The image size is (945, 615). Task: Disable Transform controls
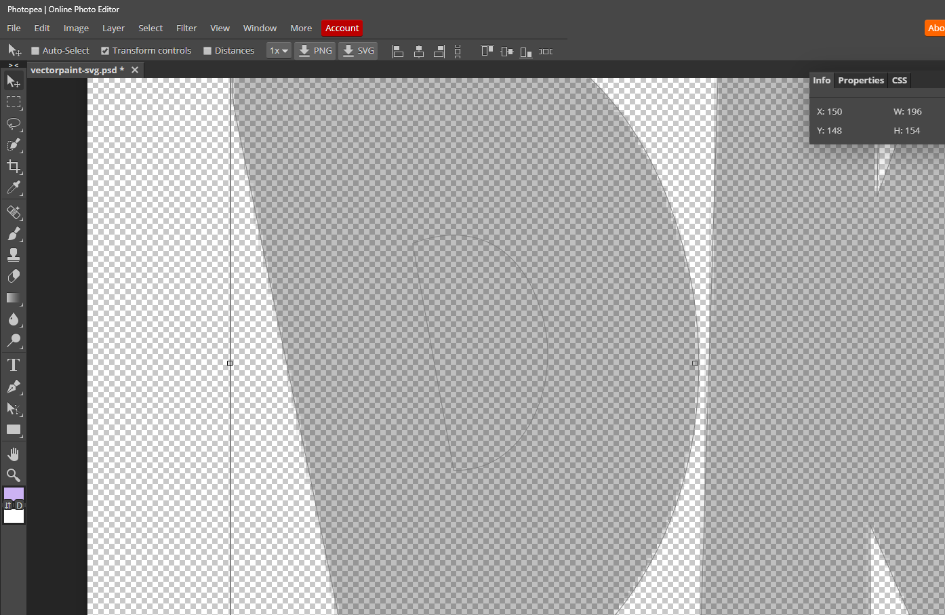coord(105,50)
